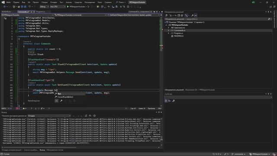Open the File menu
The height and width of the screenshot is (156, 277).
(x=8, y=2)
